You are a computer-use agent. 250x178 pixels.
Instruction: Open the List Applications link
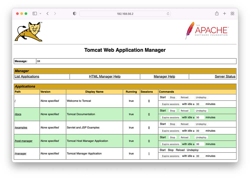tap(27, 76)
